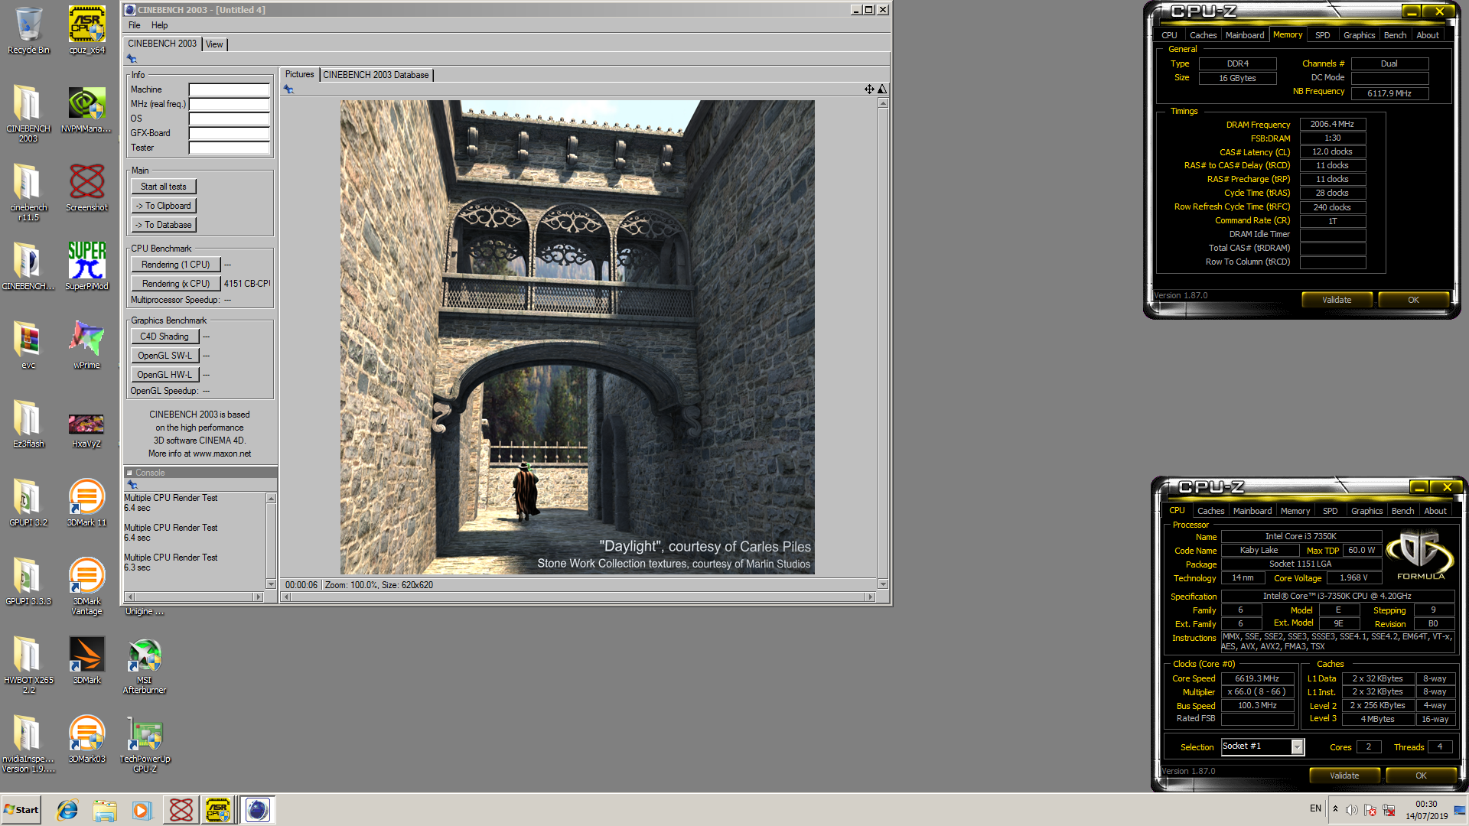
Task: Open the GPUPI 3.2 desktop folder
Action: pos(28,503)
